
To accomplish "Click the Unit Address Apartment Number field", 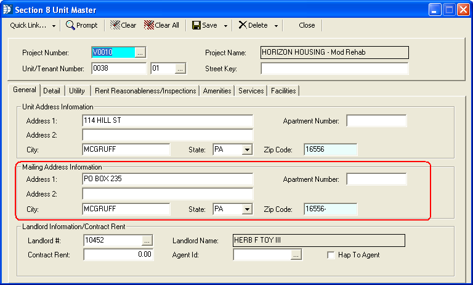I will [376, 120].
